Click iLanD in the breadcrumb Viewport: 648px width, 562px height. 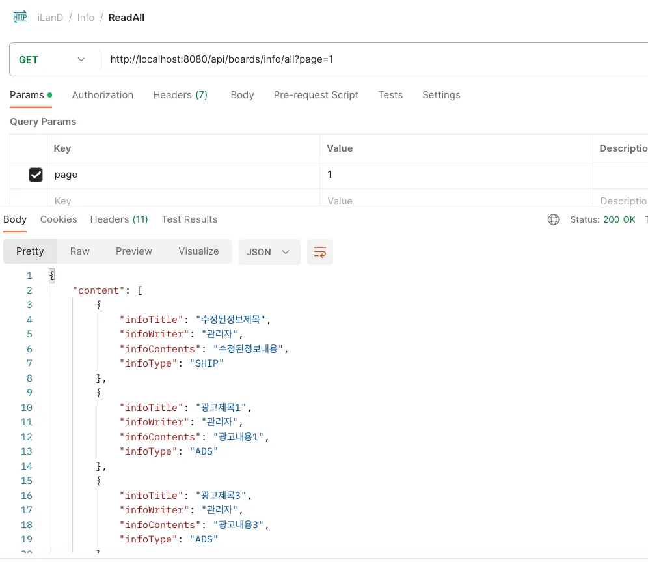pos(50,18)
